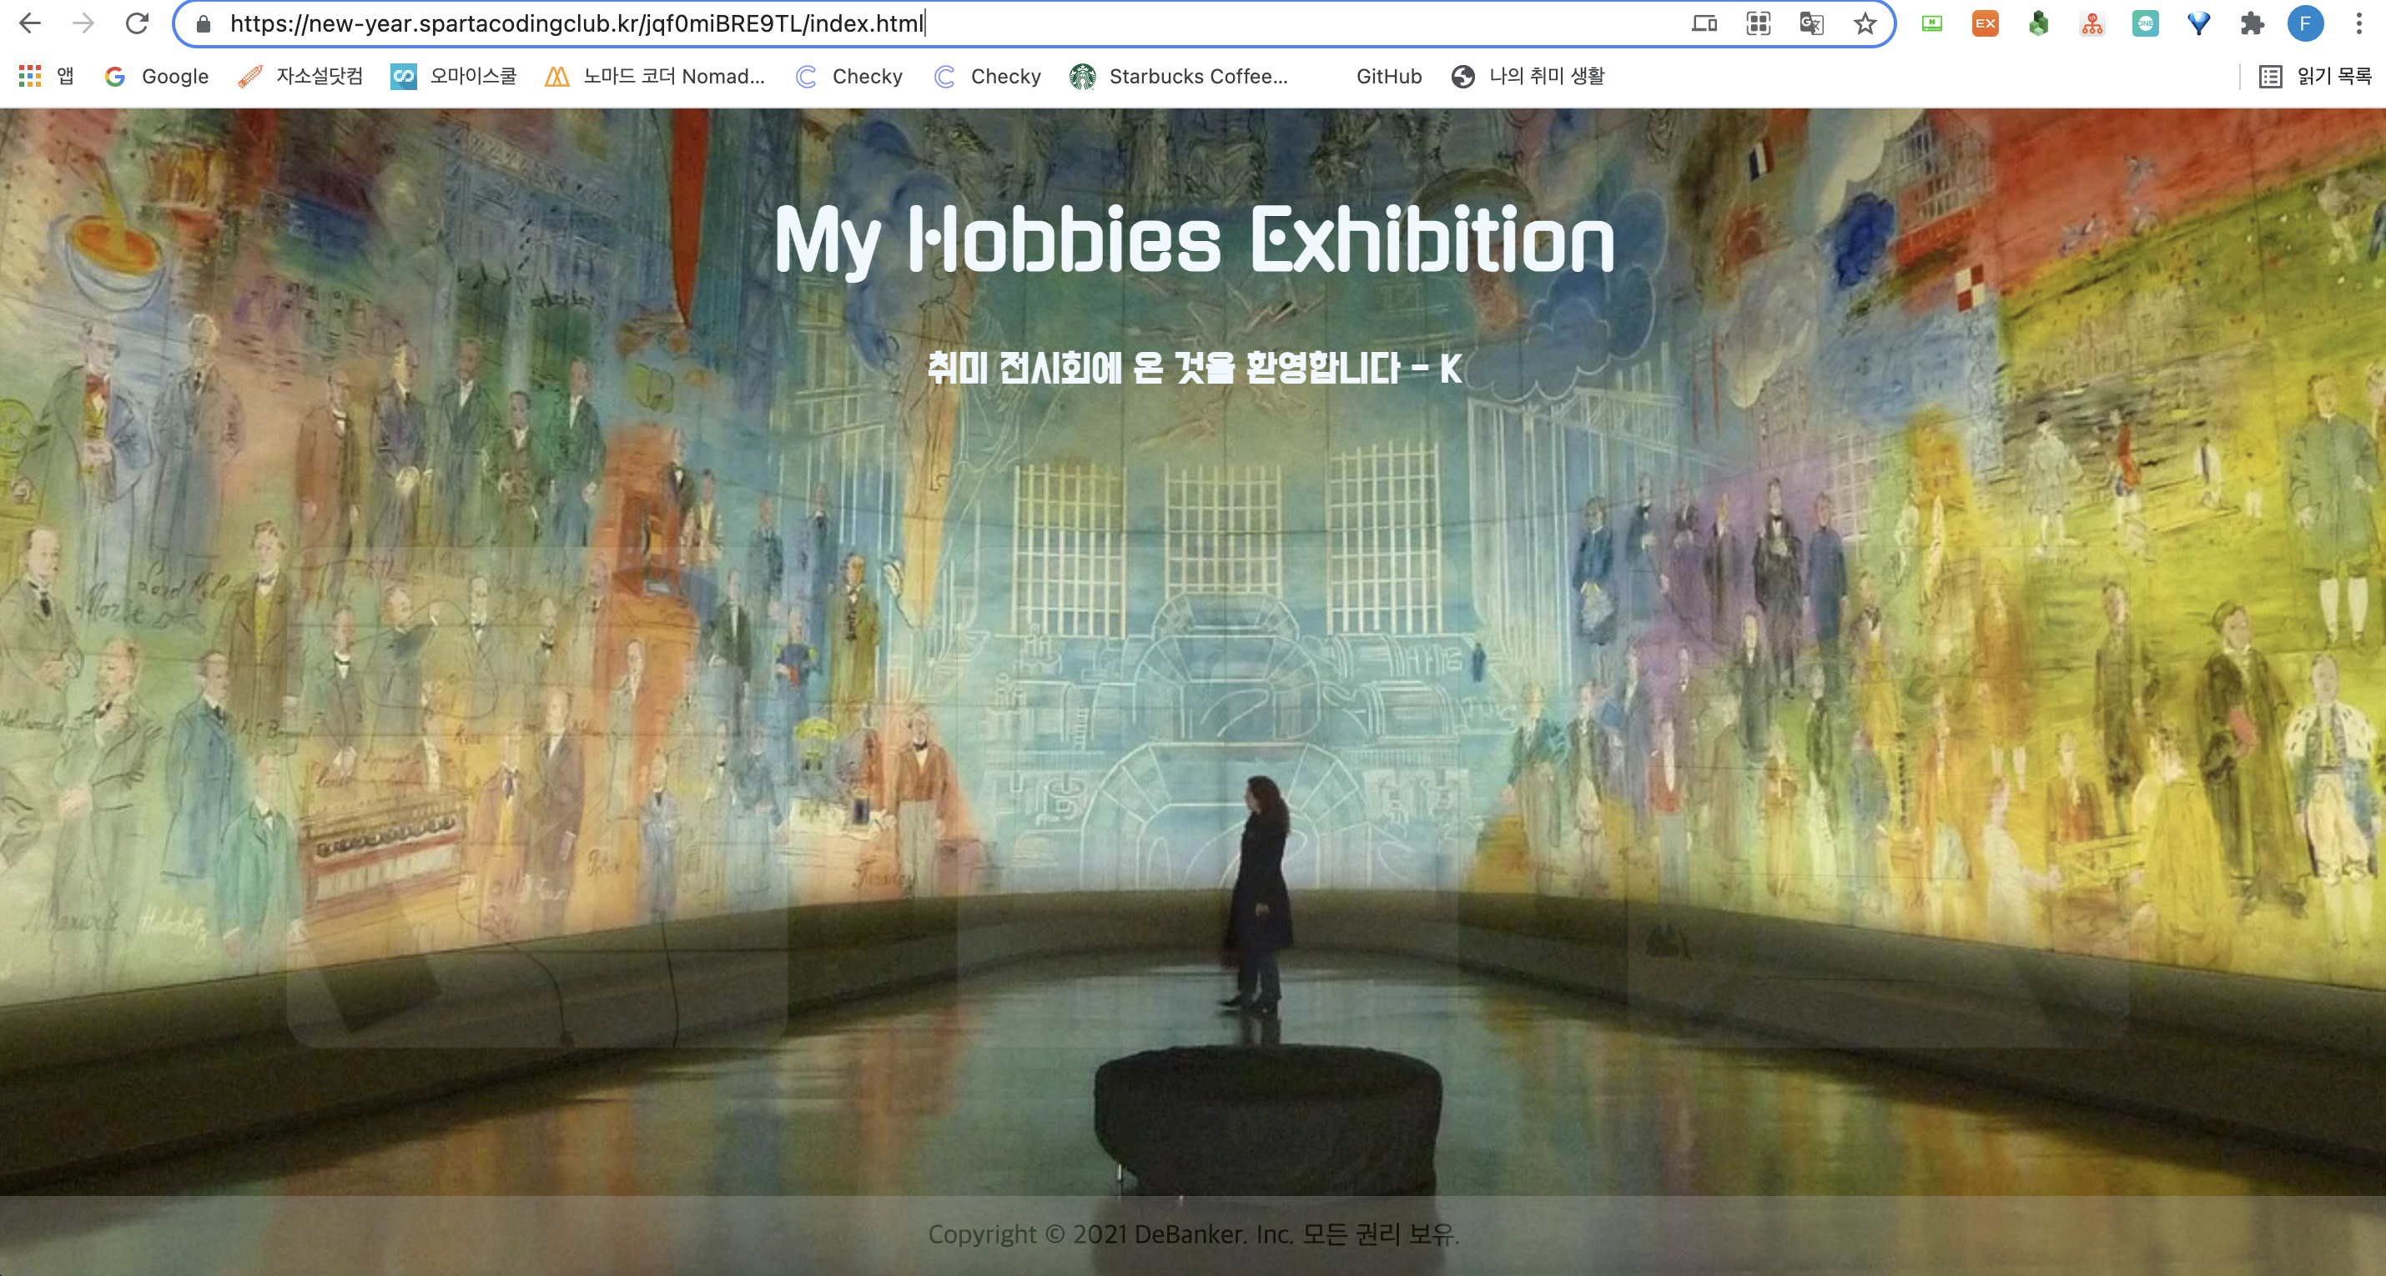
Task: Open the send-to-devices icon in address bar
Action: [1705, 23]
